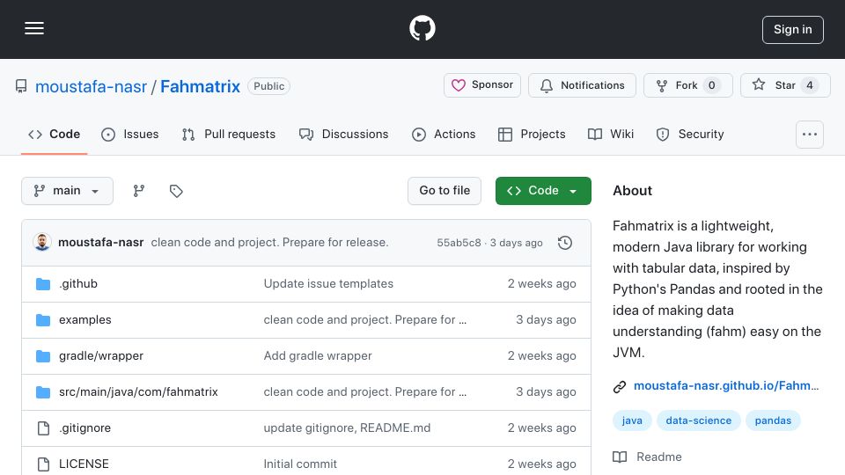Screen dimensions: 845x475
Task: Select the java topic tag
Action: pyautogui.click(x=632, y=420)
